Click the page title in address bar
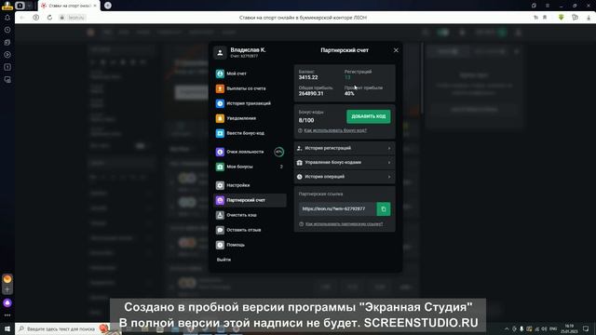 [303, 18]
